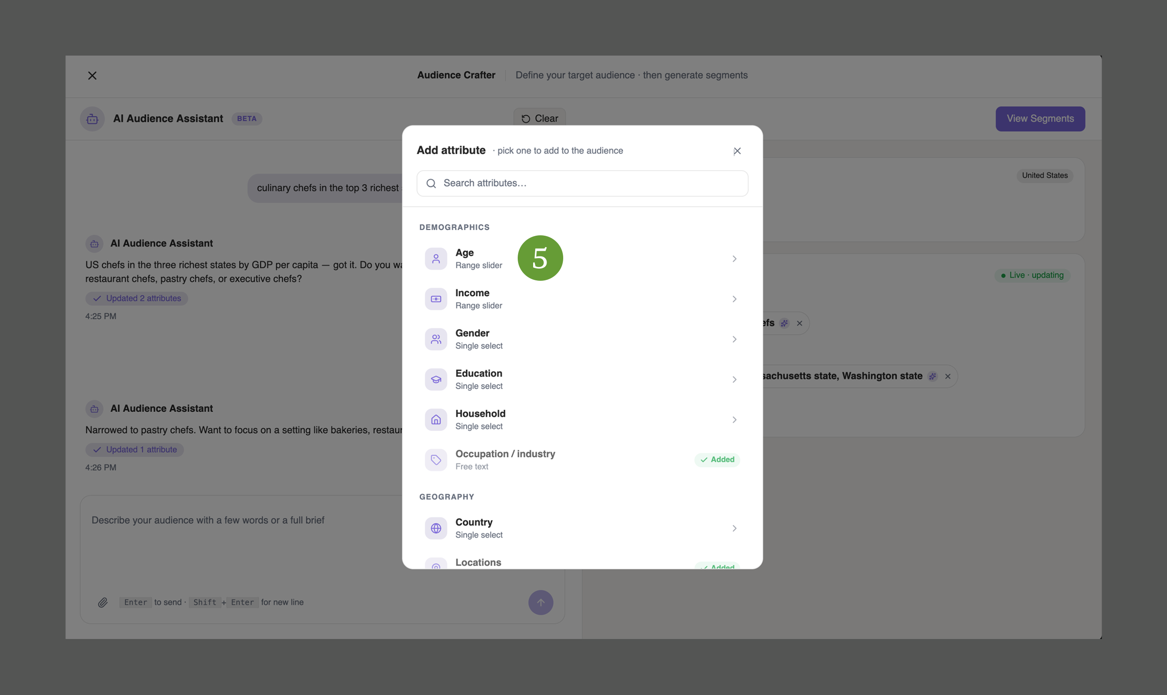
Task: Expand the Gender attribute chevron
Action: [735, 339]
